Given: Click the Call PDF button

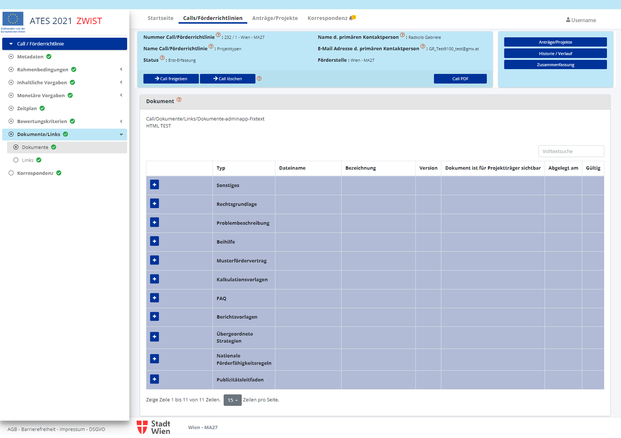Looking at the screenshot, I should [x=460, y=79].
